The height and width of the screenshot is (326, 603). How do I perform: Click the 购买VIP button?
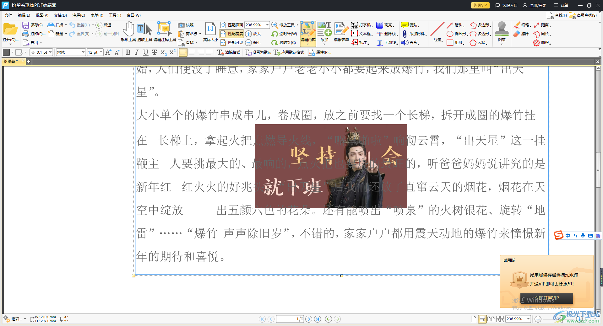[x=480, y=5]
